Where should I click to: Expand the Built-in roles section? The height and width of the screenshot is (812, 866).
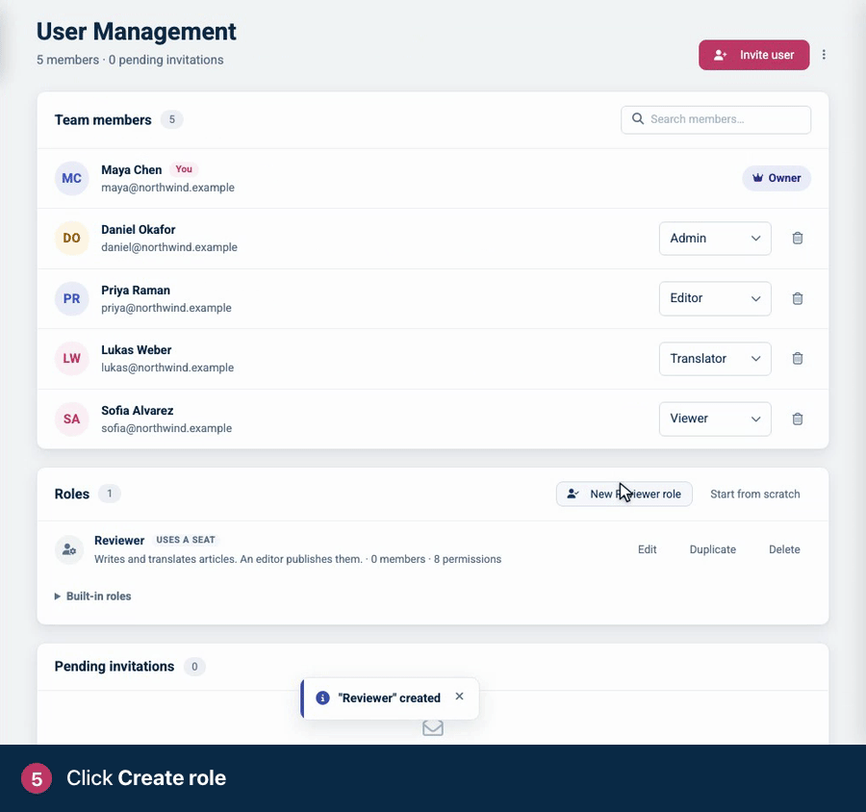(x=92, y=596)
